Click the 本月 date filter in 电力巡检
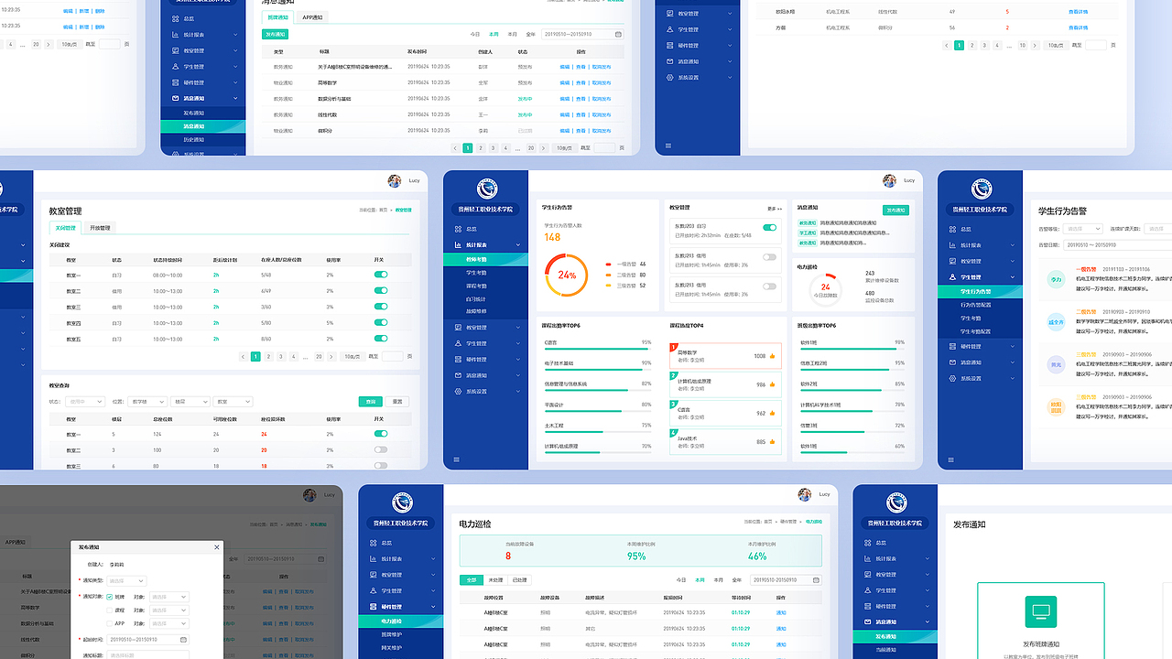The image size is (1172, 659). click(x=718, y=579)
